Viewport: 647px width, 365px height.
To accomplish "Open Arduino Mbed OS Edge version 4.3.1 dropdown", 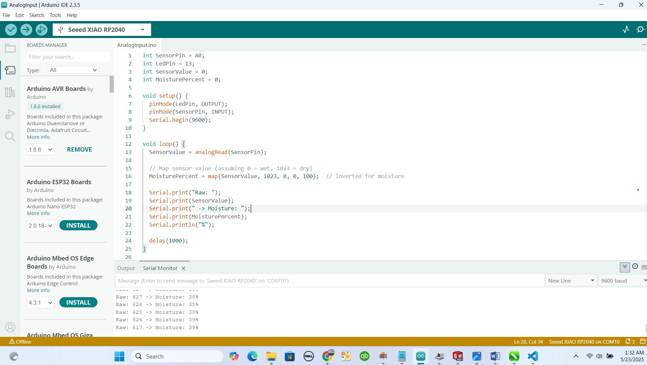I will click(40, 303).
